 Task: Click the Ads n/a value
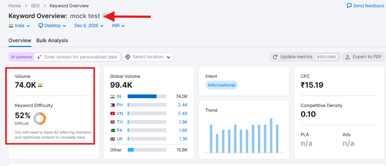(x=349, y=143)
